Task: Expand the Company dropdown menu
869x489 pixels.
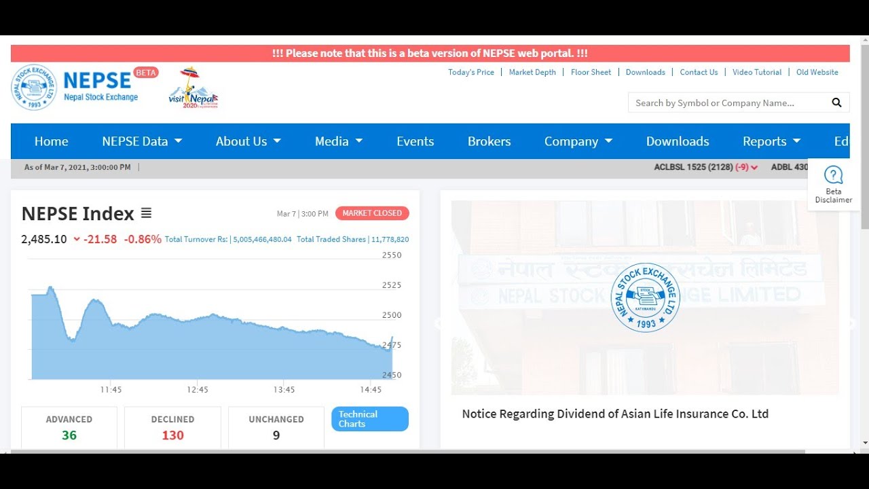Action: pyautogui.click(x=578, y=141)
